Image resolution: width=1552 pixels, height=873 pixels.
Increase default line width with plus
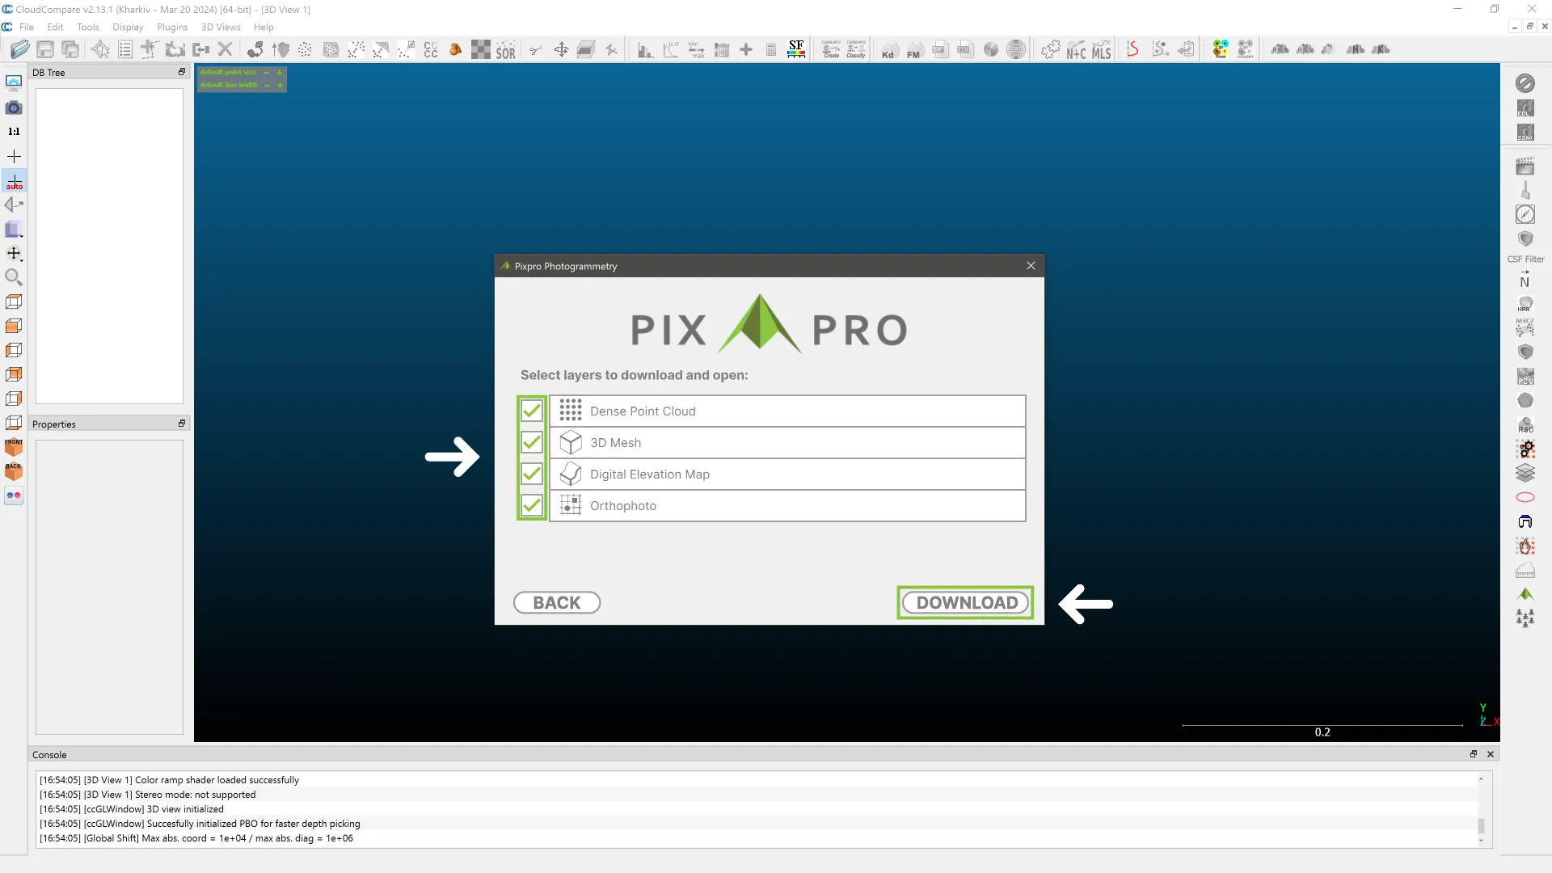click(x=280, y=85)
